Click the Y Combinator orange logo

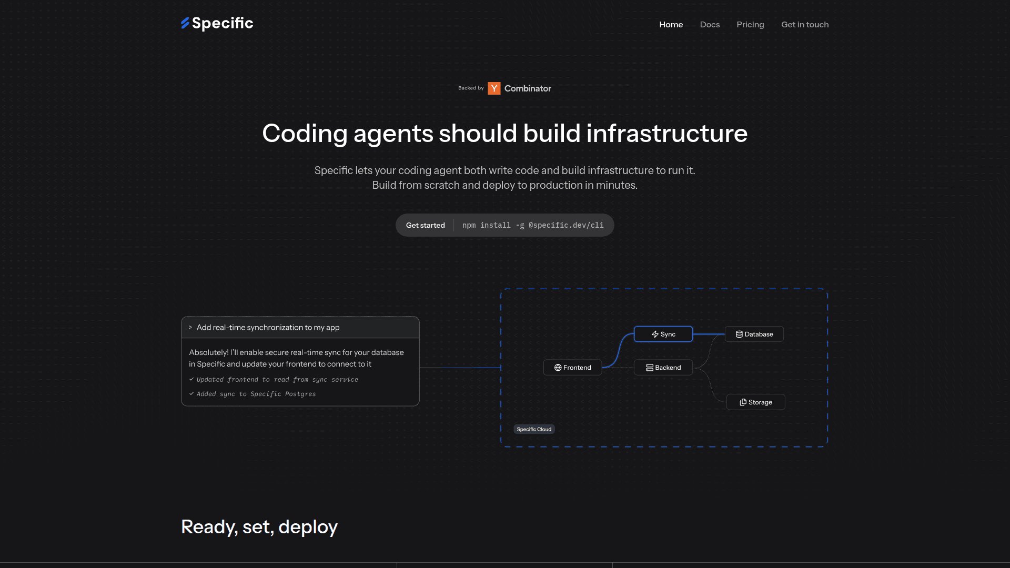pyautogui.click(x=494, y=88)
